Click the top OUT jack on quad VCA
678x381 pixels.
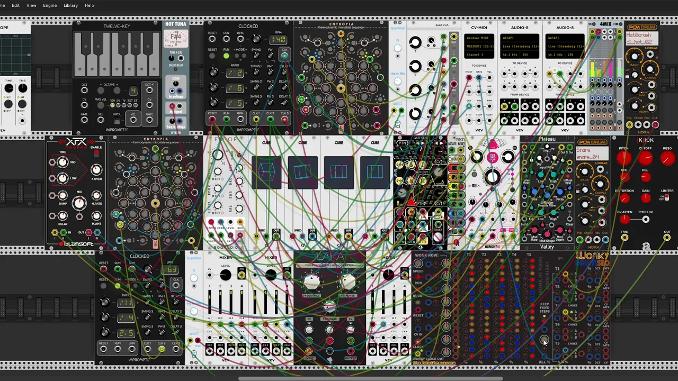[x=454, y=37]
